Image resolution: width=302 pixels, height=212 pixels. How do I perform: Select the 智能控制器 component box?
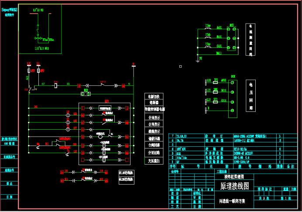point(105,108)
